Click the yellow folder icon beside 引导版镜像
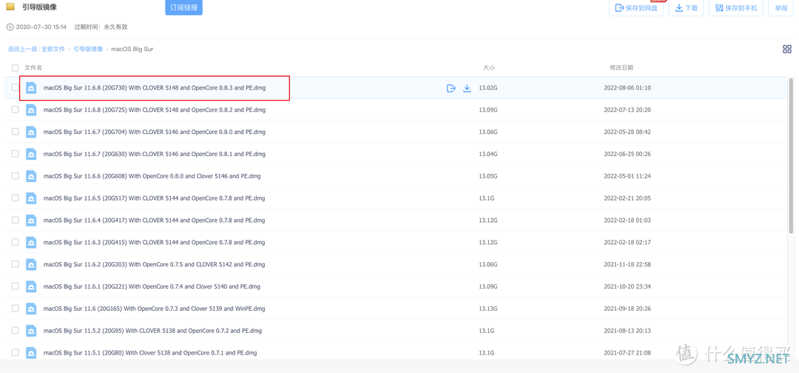 pos(10,7)
